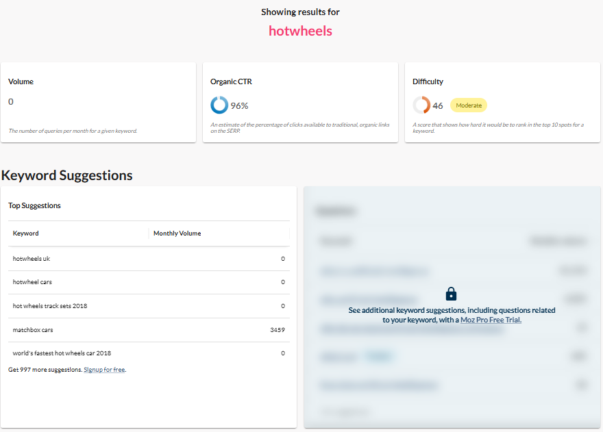This screenshot has width=603, height=432.
Task: Click the Organic CTR blue donut chart
Action: click(x=219, y=105)
